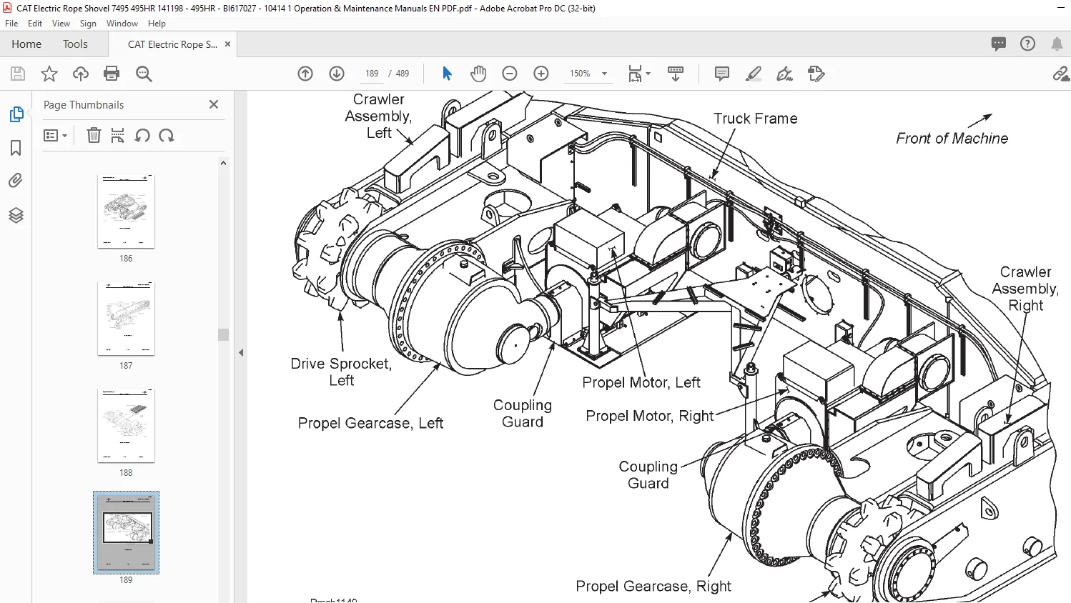Add the file to starred with the star icon
Image resolution: width=1071 pixels, height=603 pixels.
[49, 74]
